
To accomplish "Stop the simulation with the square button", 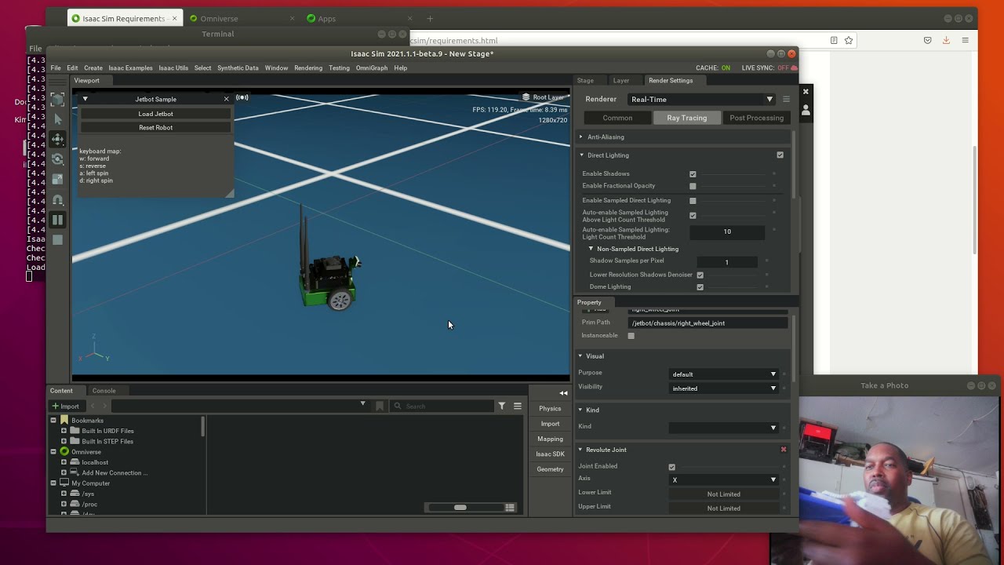I will click(57, 240).
